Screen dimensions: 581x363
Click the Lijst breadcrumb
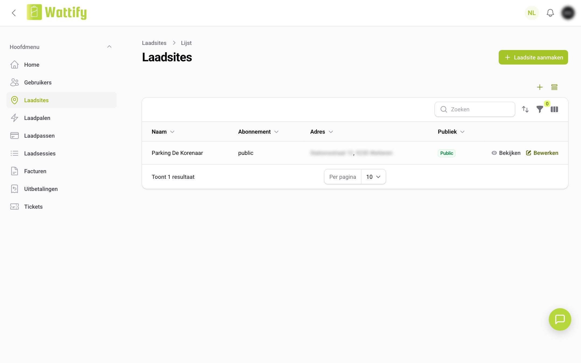click(186, 43)
